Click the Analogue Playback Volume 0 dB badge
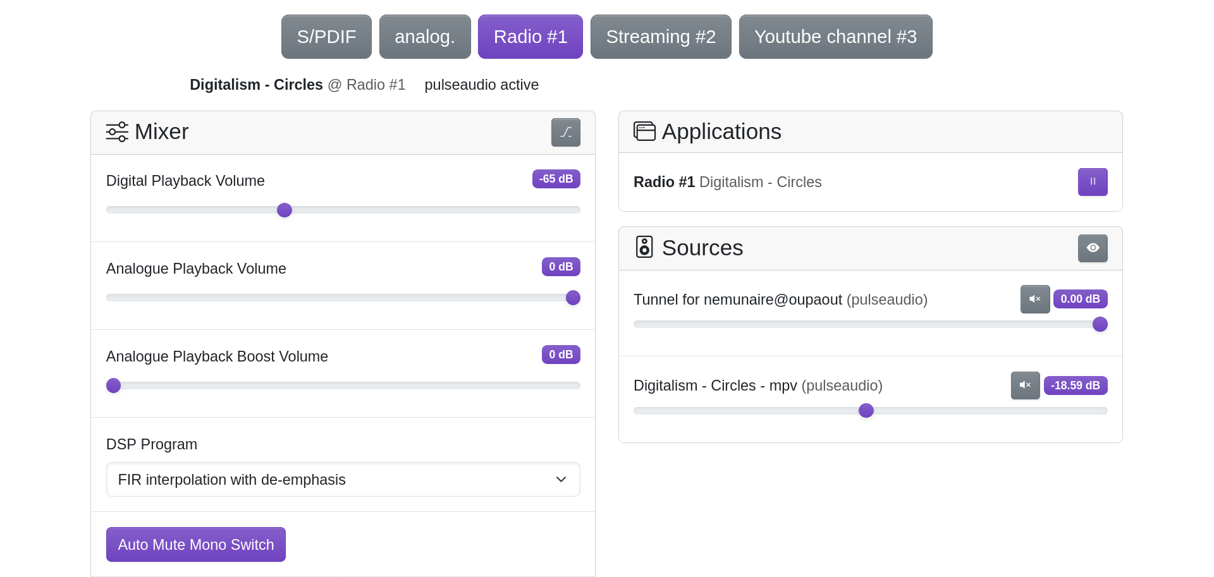The width and height of the screenshot is (1214, 577). [x=561, y=267]
